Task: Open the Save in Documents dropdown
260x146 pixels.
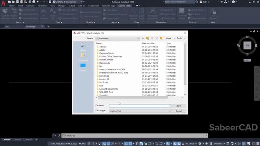Action: [117, 39]
